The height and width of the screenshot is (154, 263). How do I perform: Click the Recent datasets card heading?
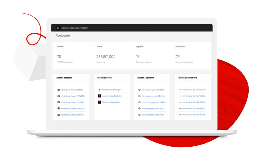click(64, 78)
